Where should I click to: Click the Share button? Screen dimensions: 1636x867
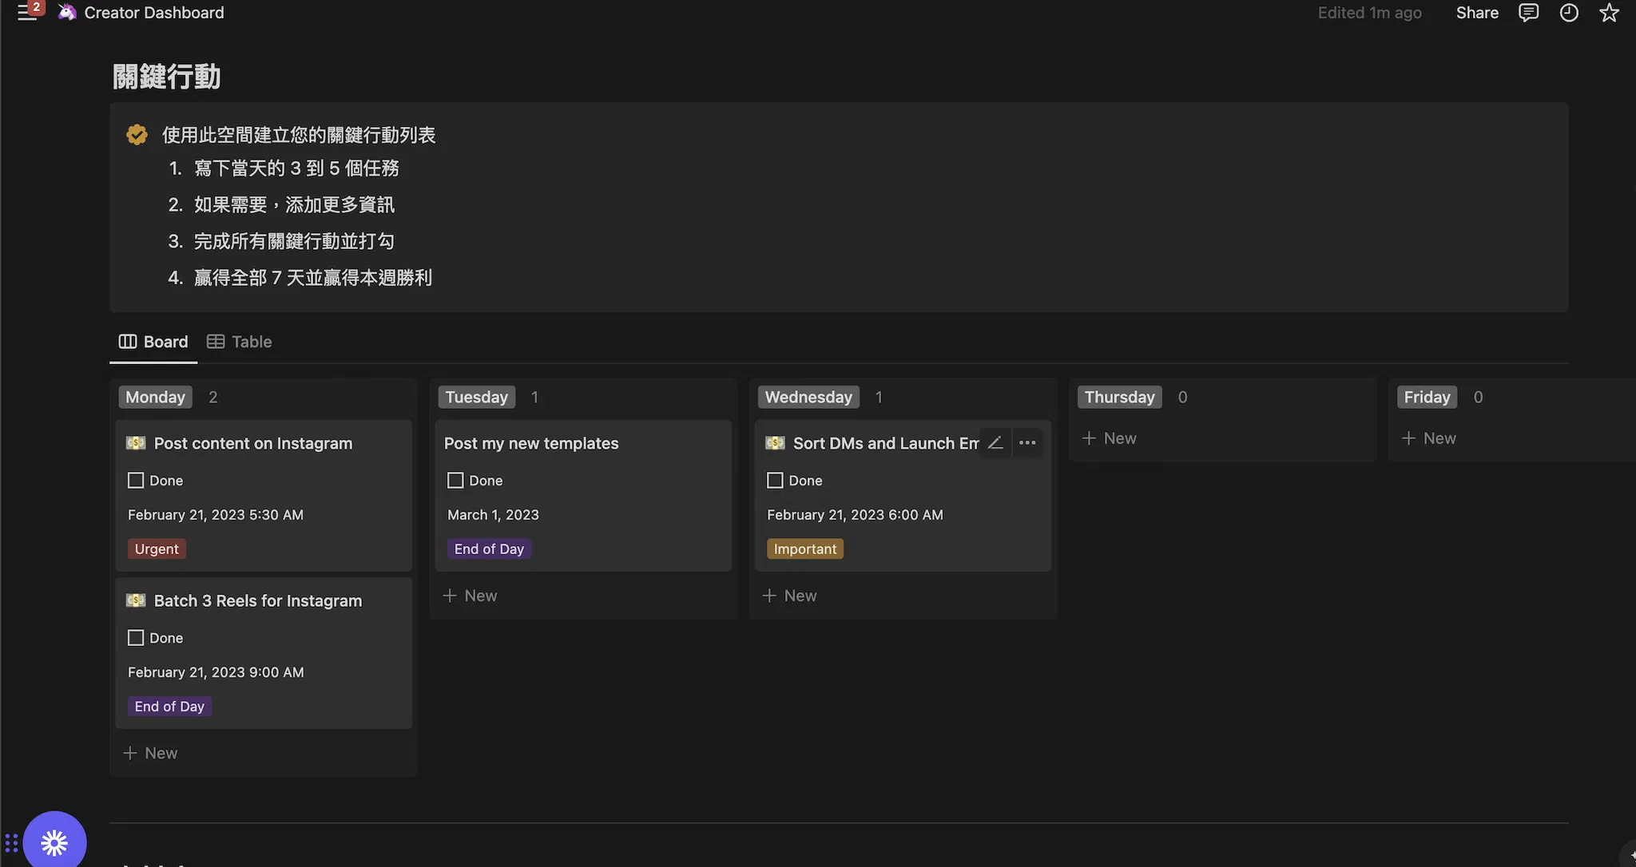[1477, 13]
